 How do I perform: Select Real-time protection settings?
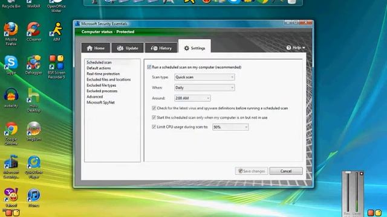103,74
